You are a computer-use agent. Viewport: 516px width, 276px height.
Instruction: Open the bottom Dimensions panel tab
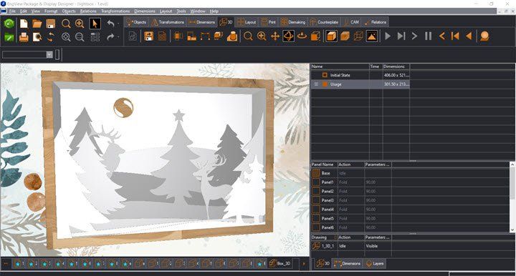click(x=347, y=263)
